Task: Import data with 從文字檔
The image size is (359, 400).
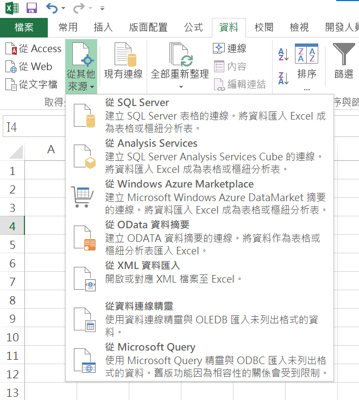Action: 32,84
